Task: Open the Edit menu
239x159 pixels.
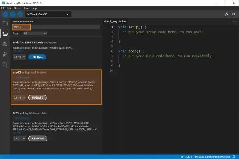Action: tap(10, 8)
